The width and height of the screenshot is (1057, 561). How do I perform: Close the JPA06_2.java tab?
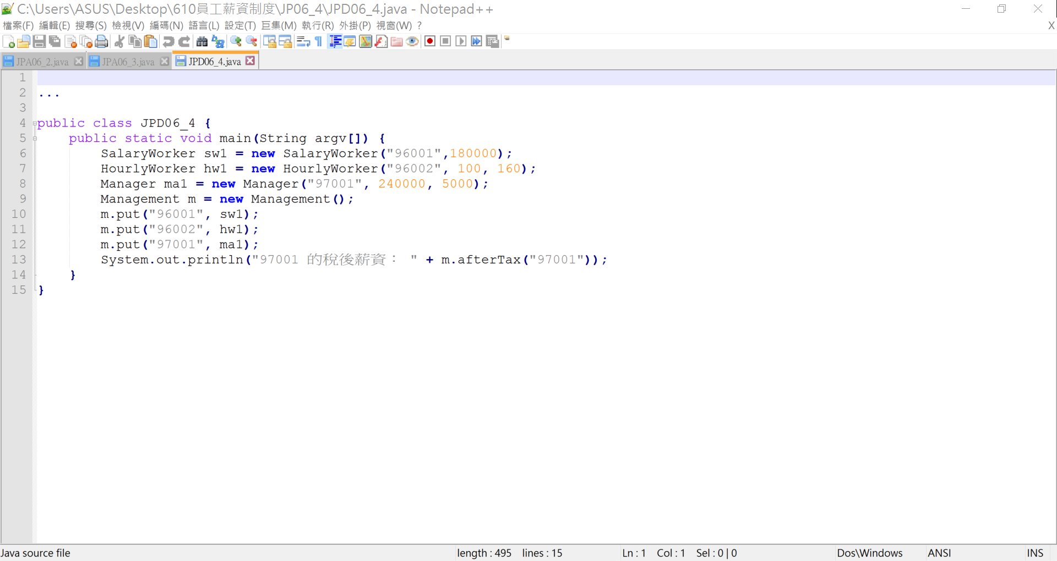[x=79, y=61]
